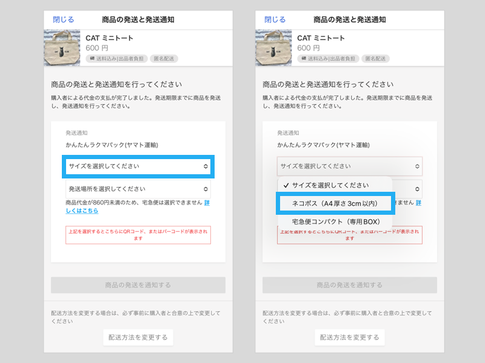The height and width of the screenshot is (363, 485).
Task: Tap 配送方法を変更する in the right screen
Action: click(x=350, y=338)
